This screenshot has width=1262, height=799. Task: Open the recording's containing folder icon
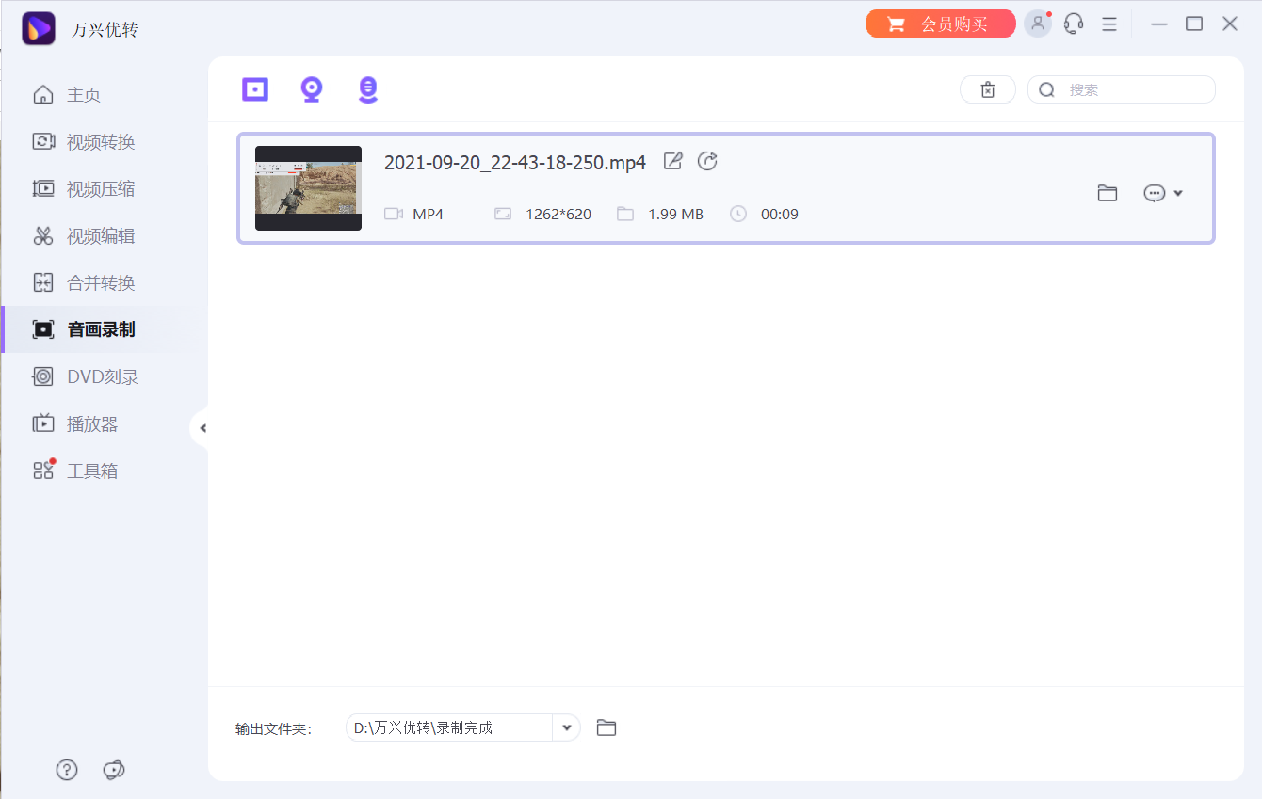pos(1107,192)
